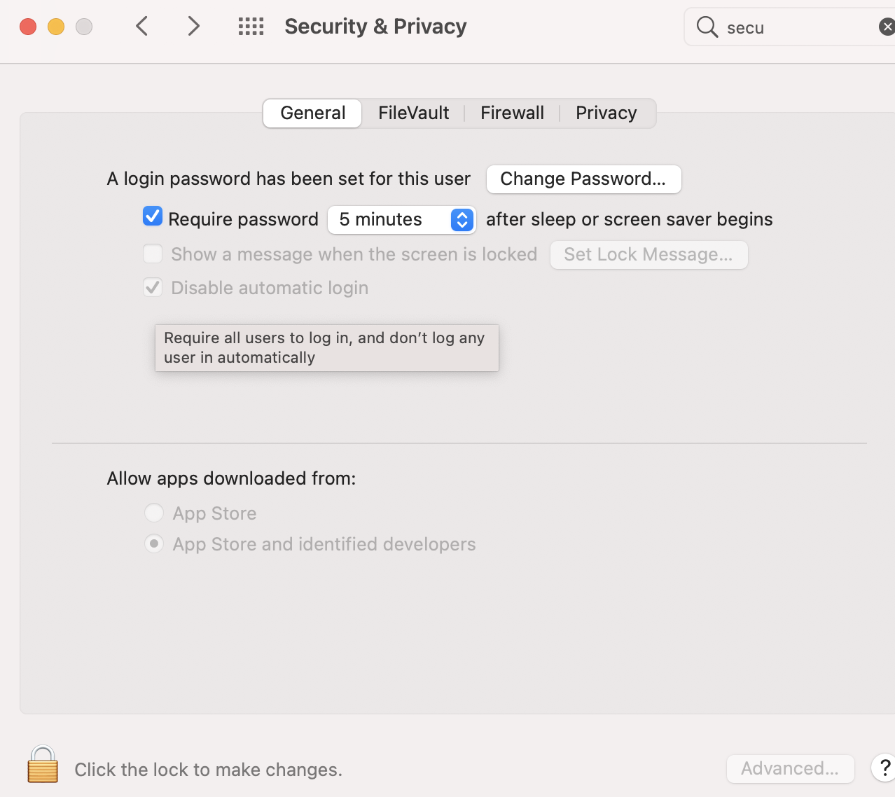Click the red close window button
Image resolution: width=895 pixels, height=797 pixels.
[x=28, y=27]
